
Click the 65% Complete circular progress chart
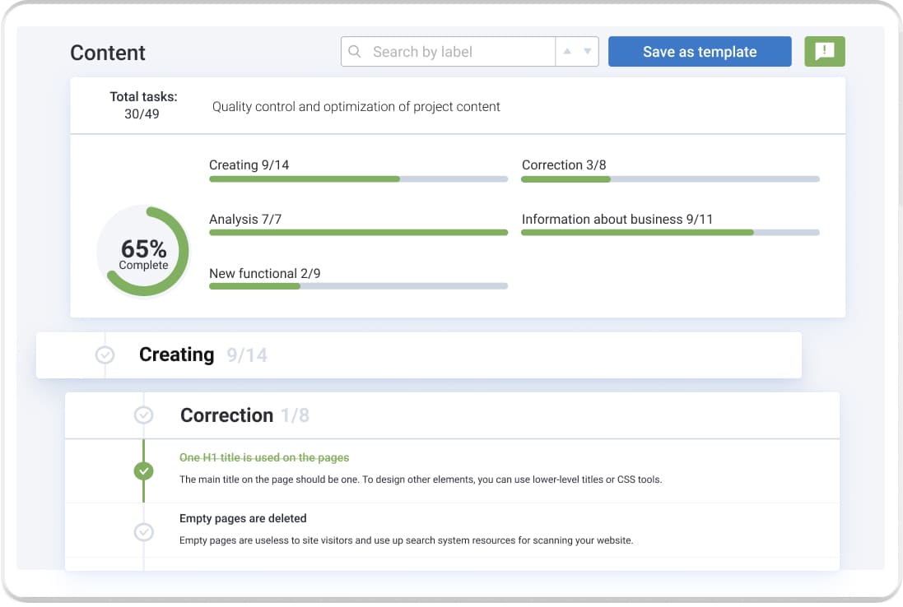tap(143, 252)
